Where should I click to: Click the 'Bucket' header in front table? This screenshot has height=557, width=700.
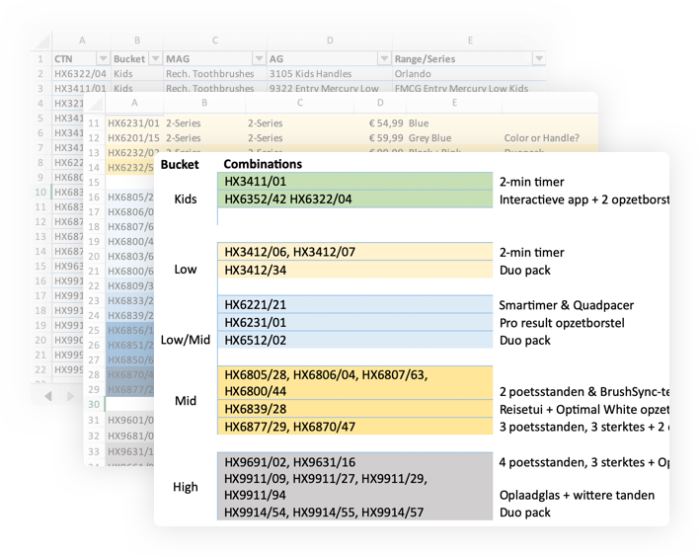pos(180,164)
